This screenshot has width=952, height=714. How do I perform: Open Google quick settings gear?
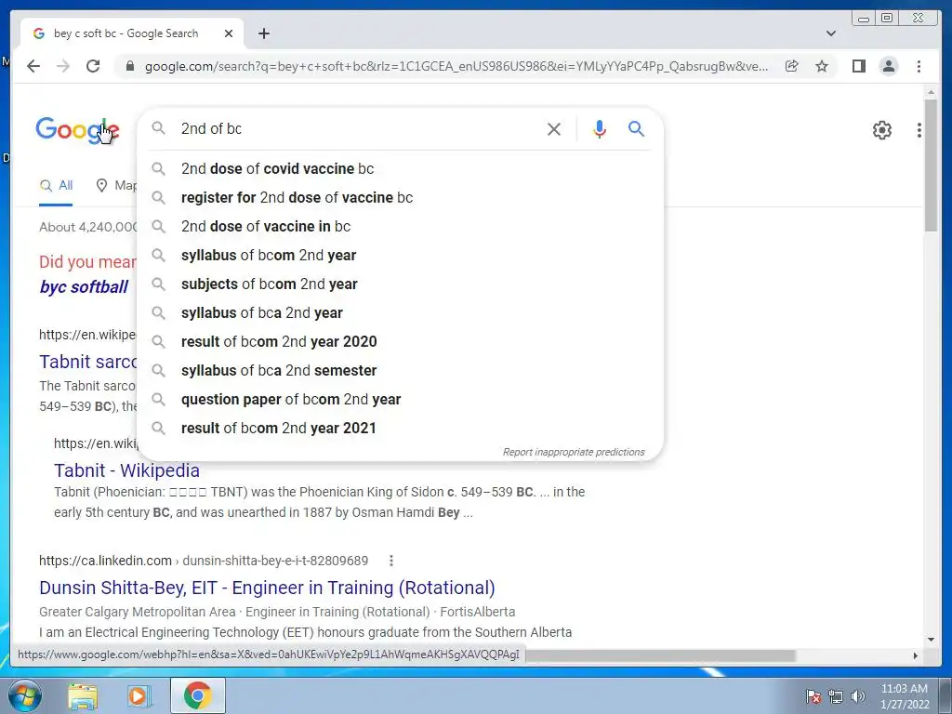coord(881,130)
